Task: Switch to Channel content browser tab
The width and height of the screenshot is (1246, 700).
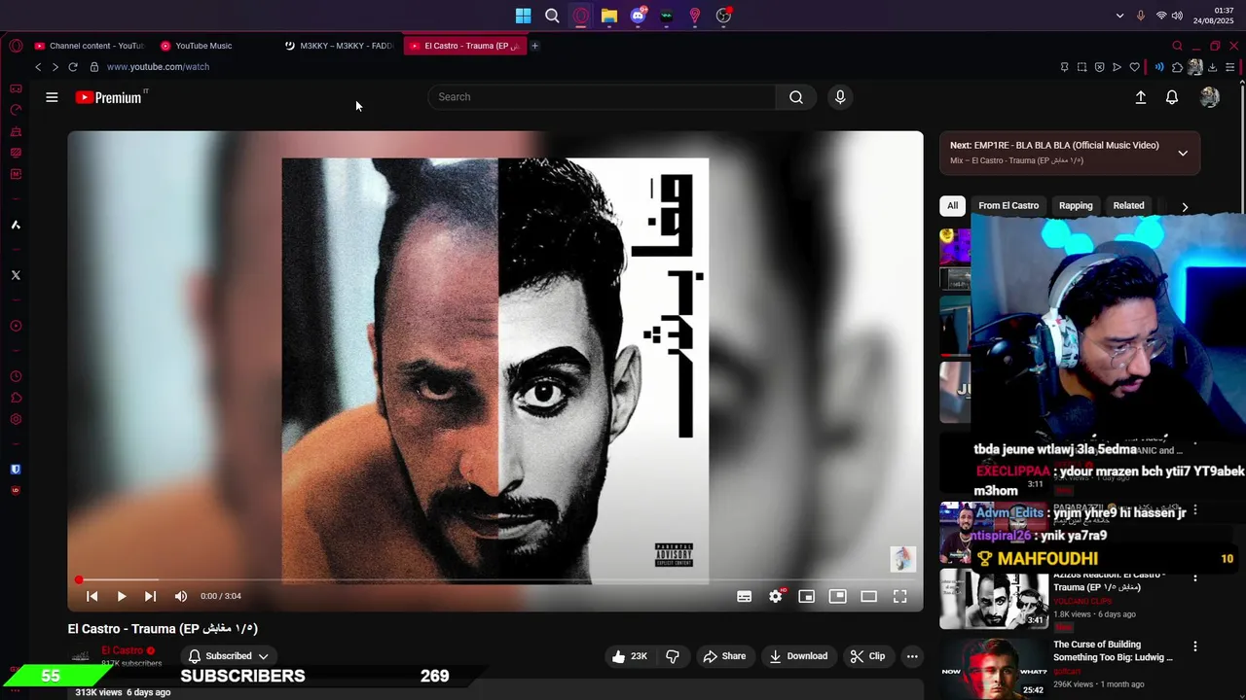Action: pos(89,46)
